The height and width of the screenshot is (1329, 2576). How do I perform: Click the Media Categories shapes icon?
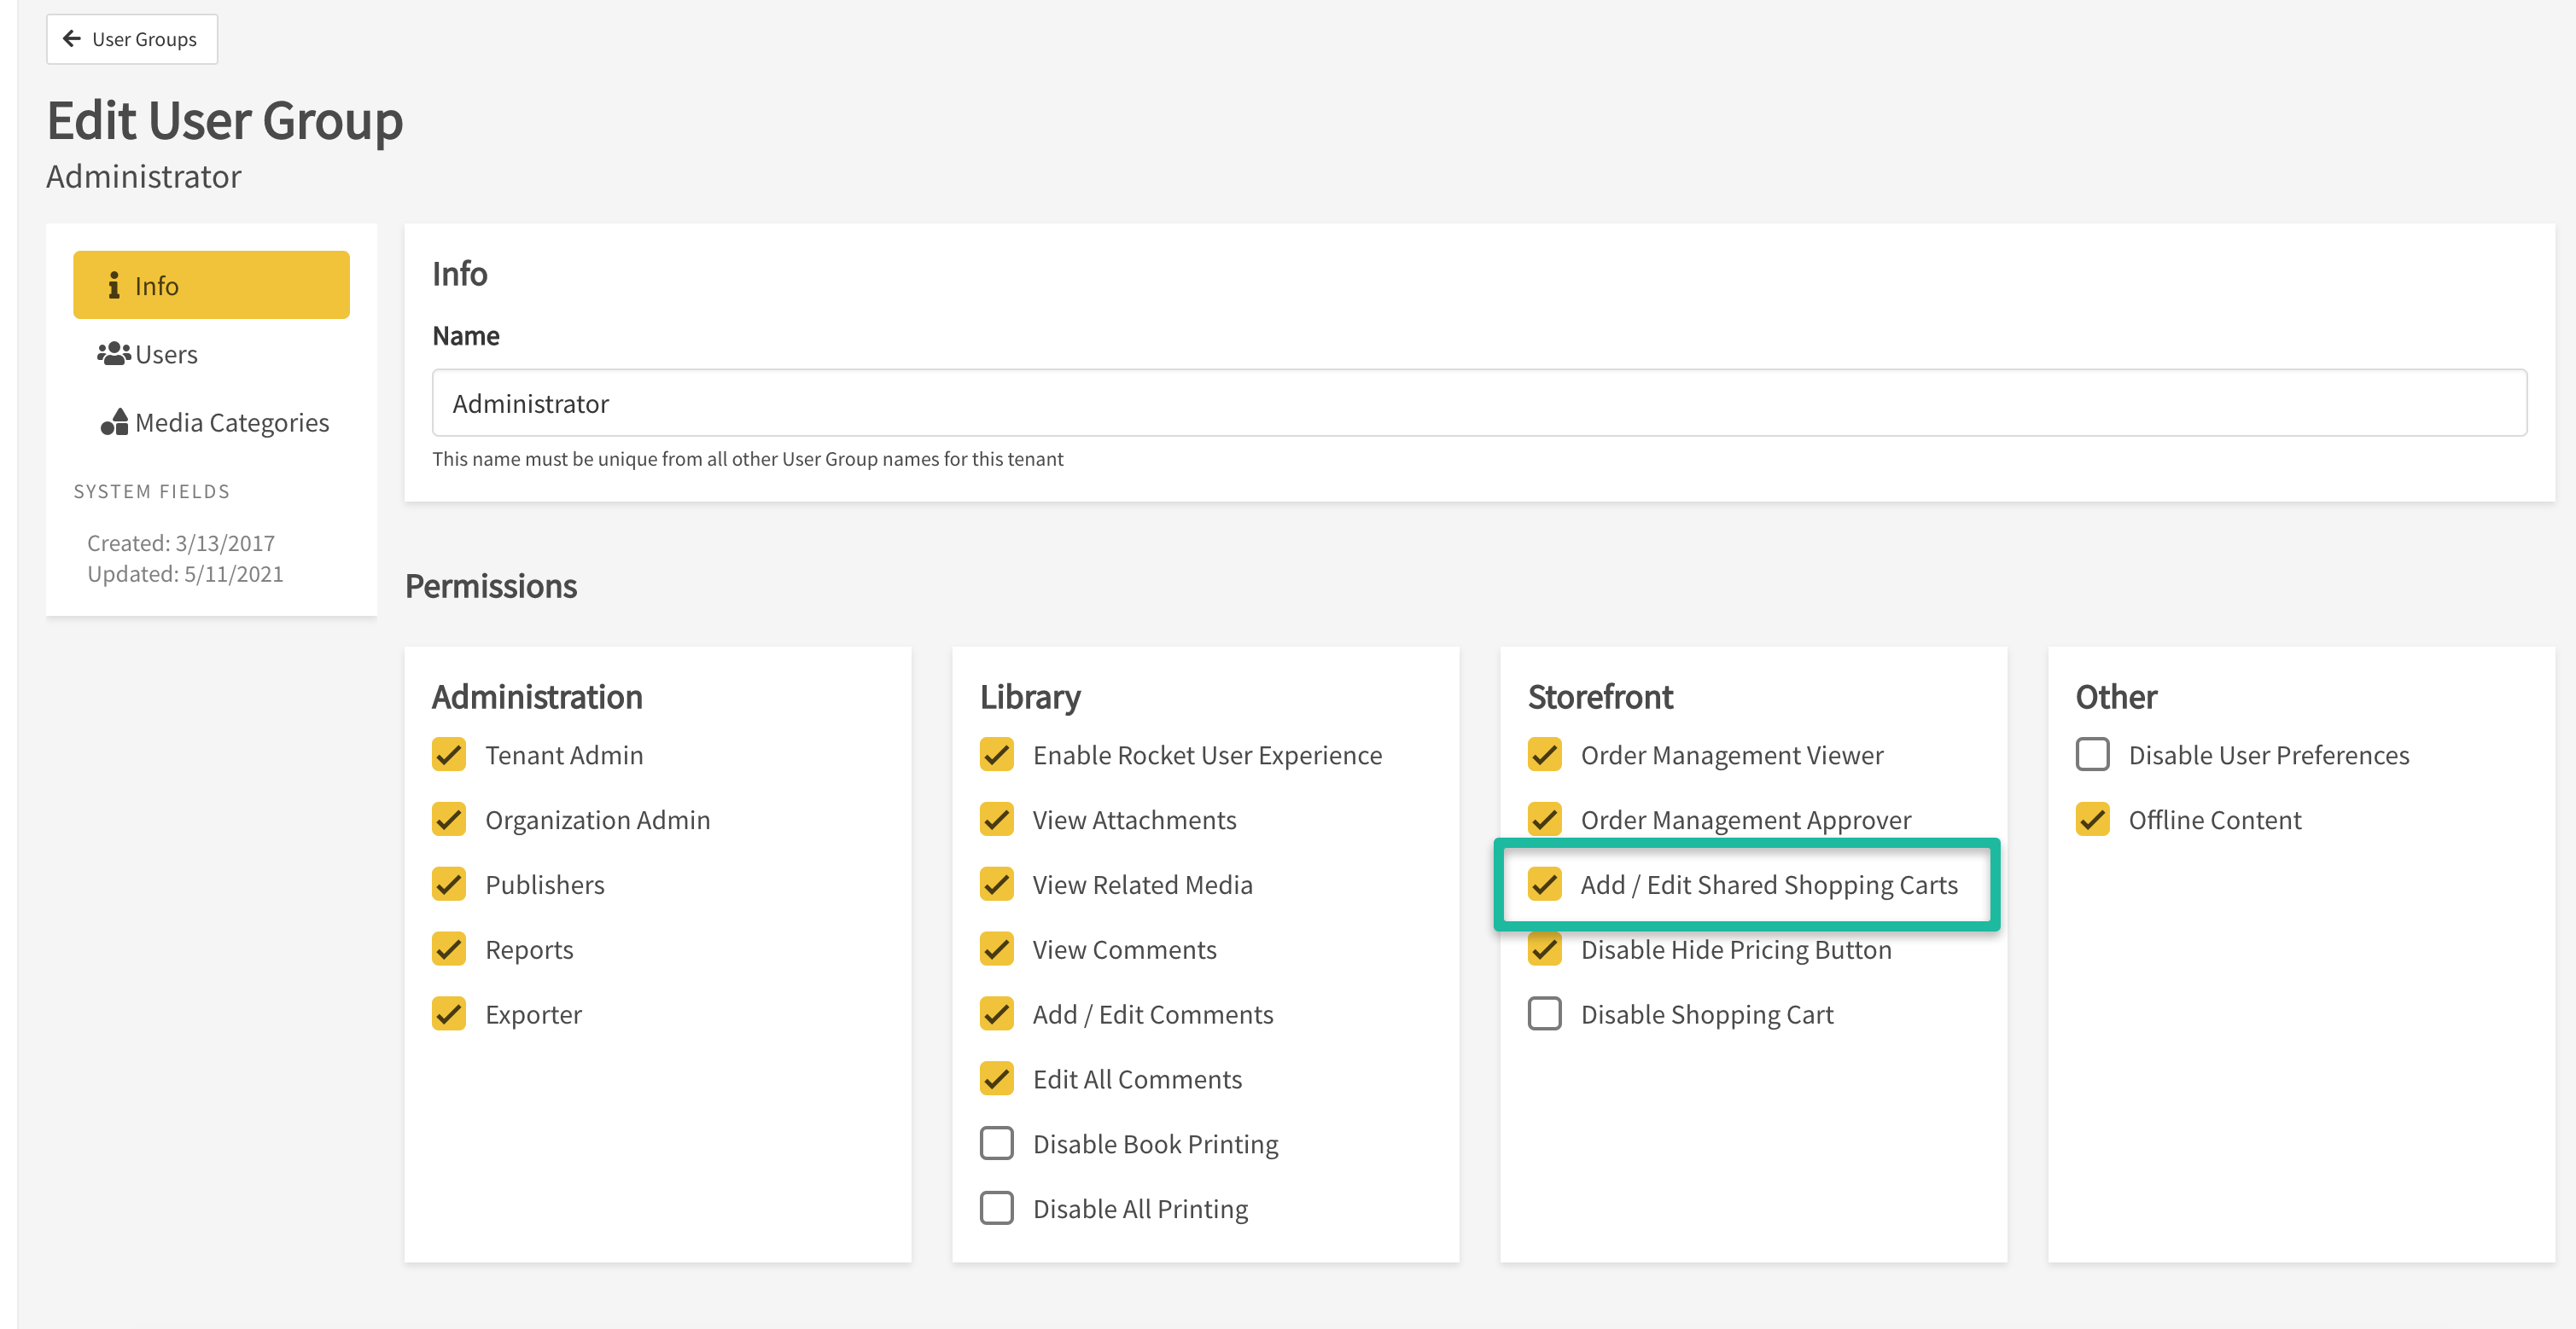pos(114,421)
